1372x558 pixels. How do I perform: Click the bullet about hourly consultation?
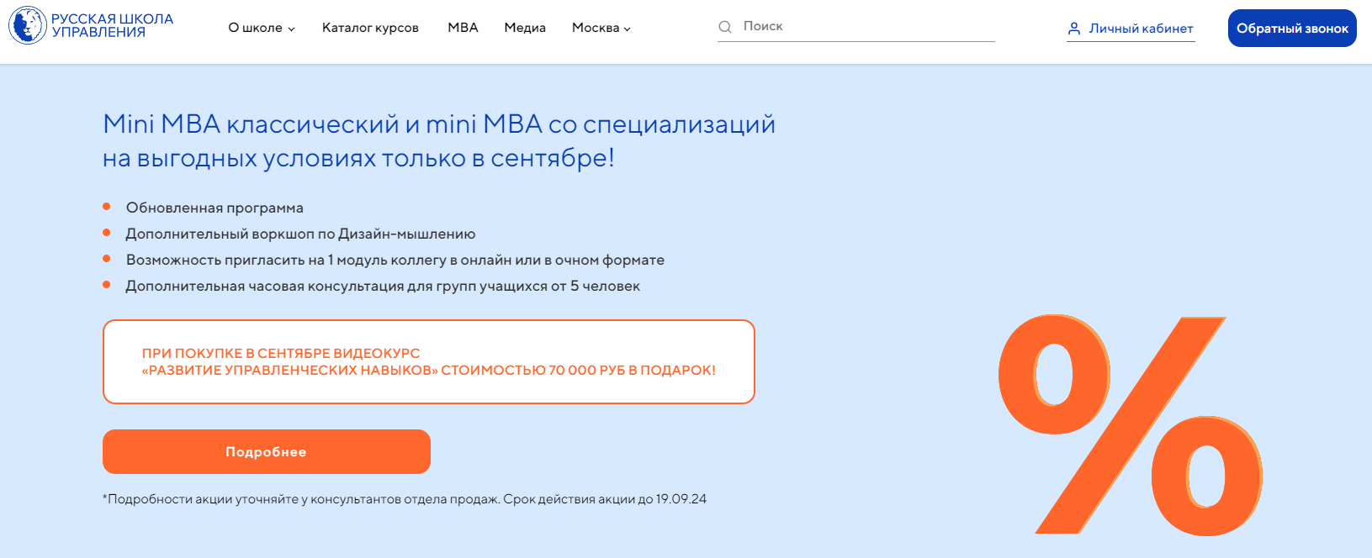coord(383,286)
